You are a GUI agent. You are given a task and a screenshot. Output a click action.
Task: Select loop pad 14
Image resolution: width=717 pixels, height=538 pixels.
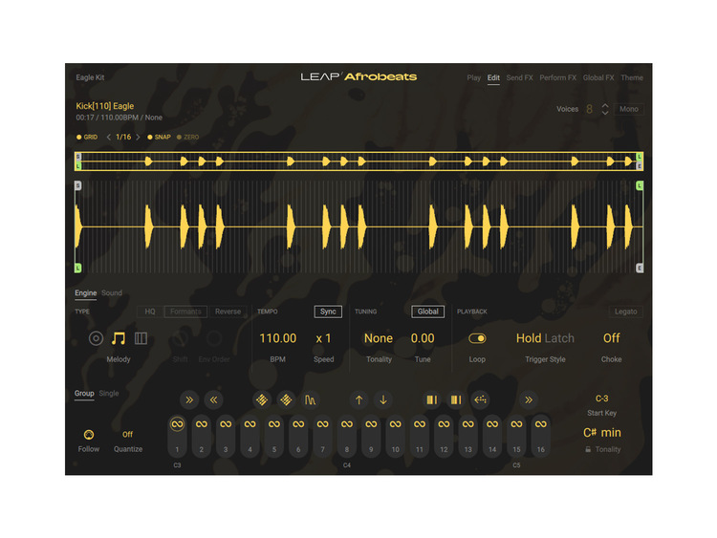pyautogui.click(x=492, y=436)
